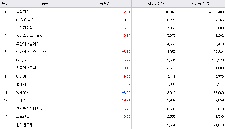The width and height of the screenshot is (226, 129).
Task: Click market cap 38,283 cell
Action: click(219, 28)
